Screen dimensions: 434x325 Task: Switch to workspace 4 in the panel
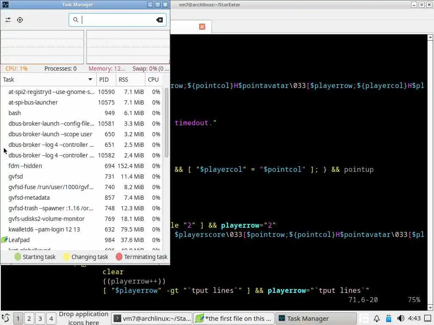[51, 319]
